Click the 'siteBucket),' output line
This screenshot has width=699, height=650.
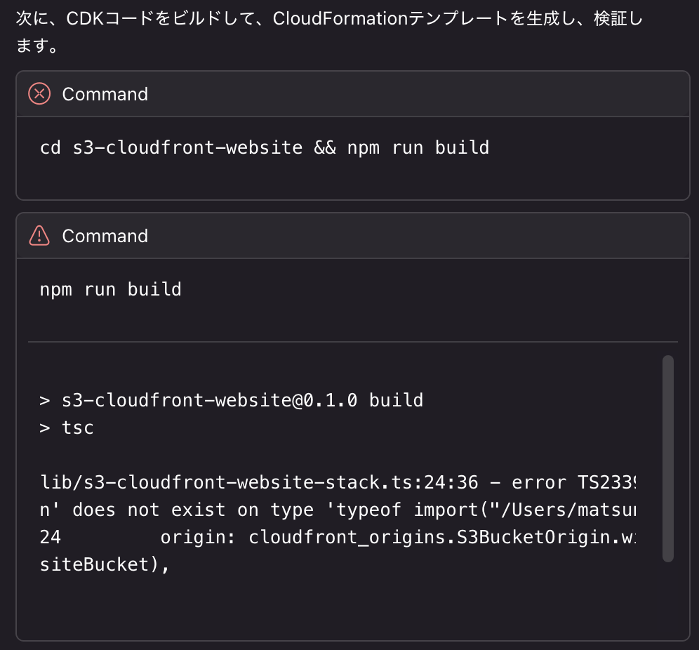[105, 564]
